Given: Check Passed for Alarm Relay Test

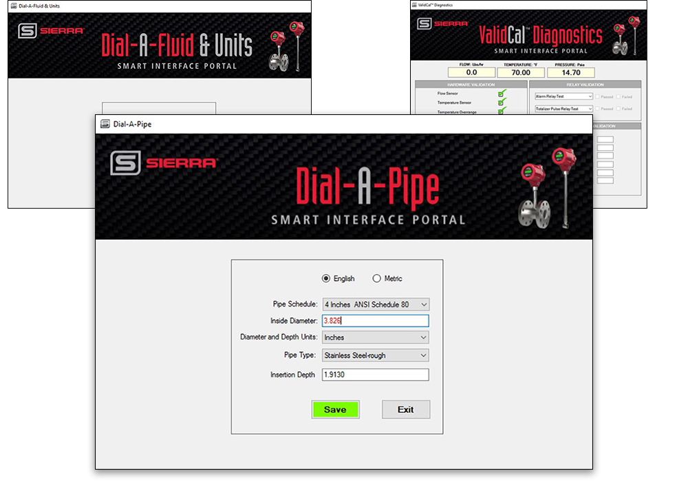Looking at the screenshot, I should click(598, 96).
